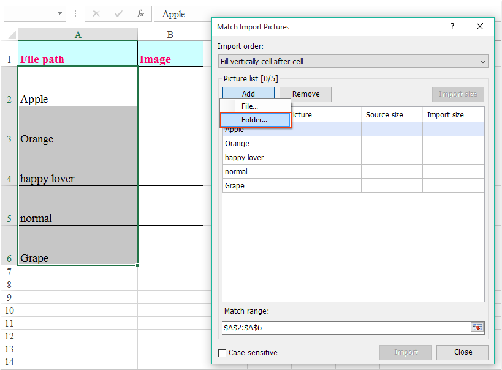Expand the Import order dropdown
The height and width of the screenshot is (370, 502).
coord(483,61)
